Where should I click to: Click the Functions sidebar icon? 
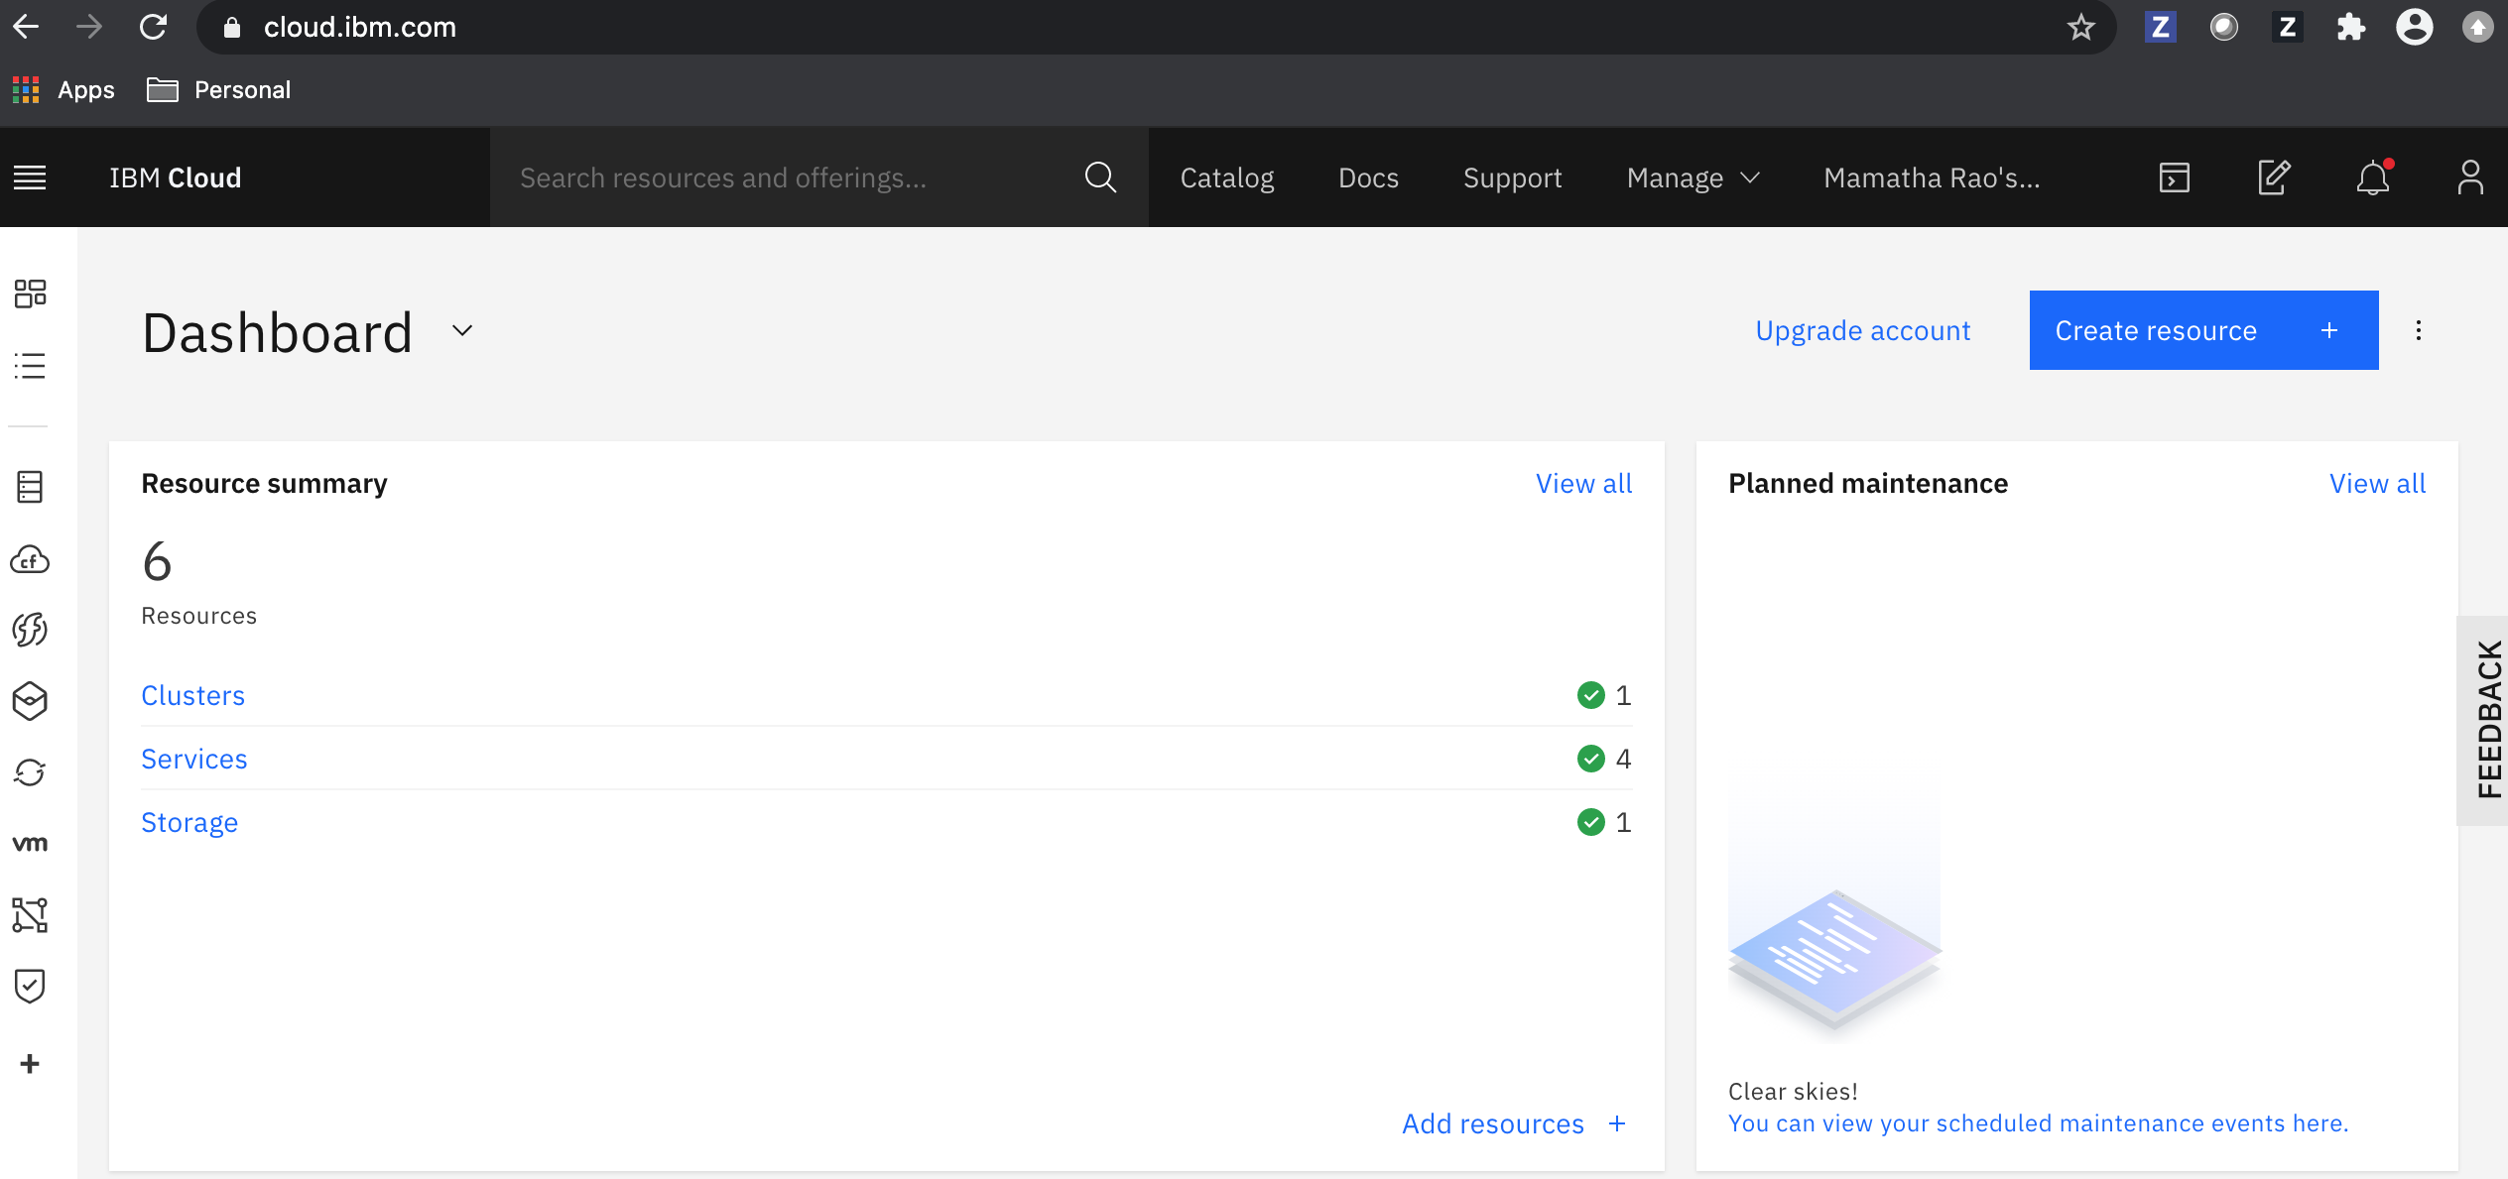pyautogui.click(x=30, y=630)
